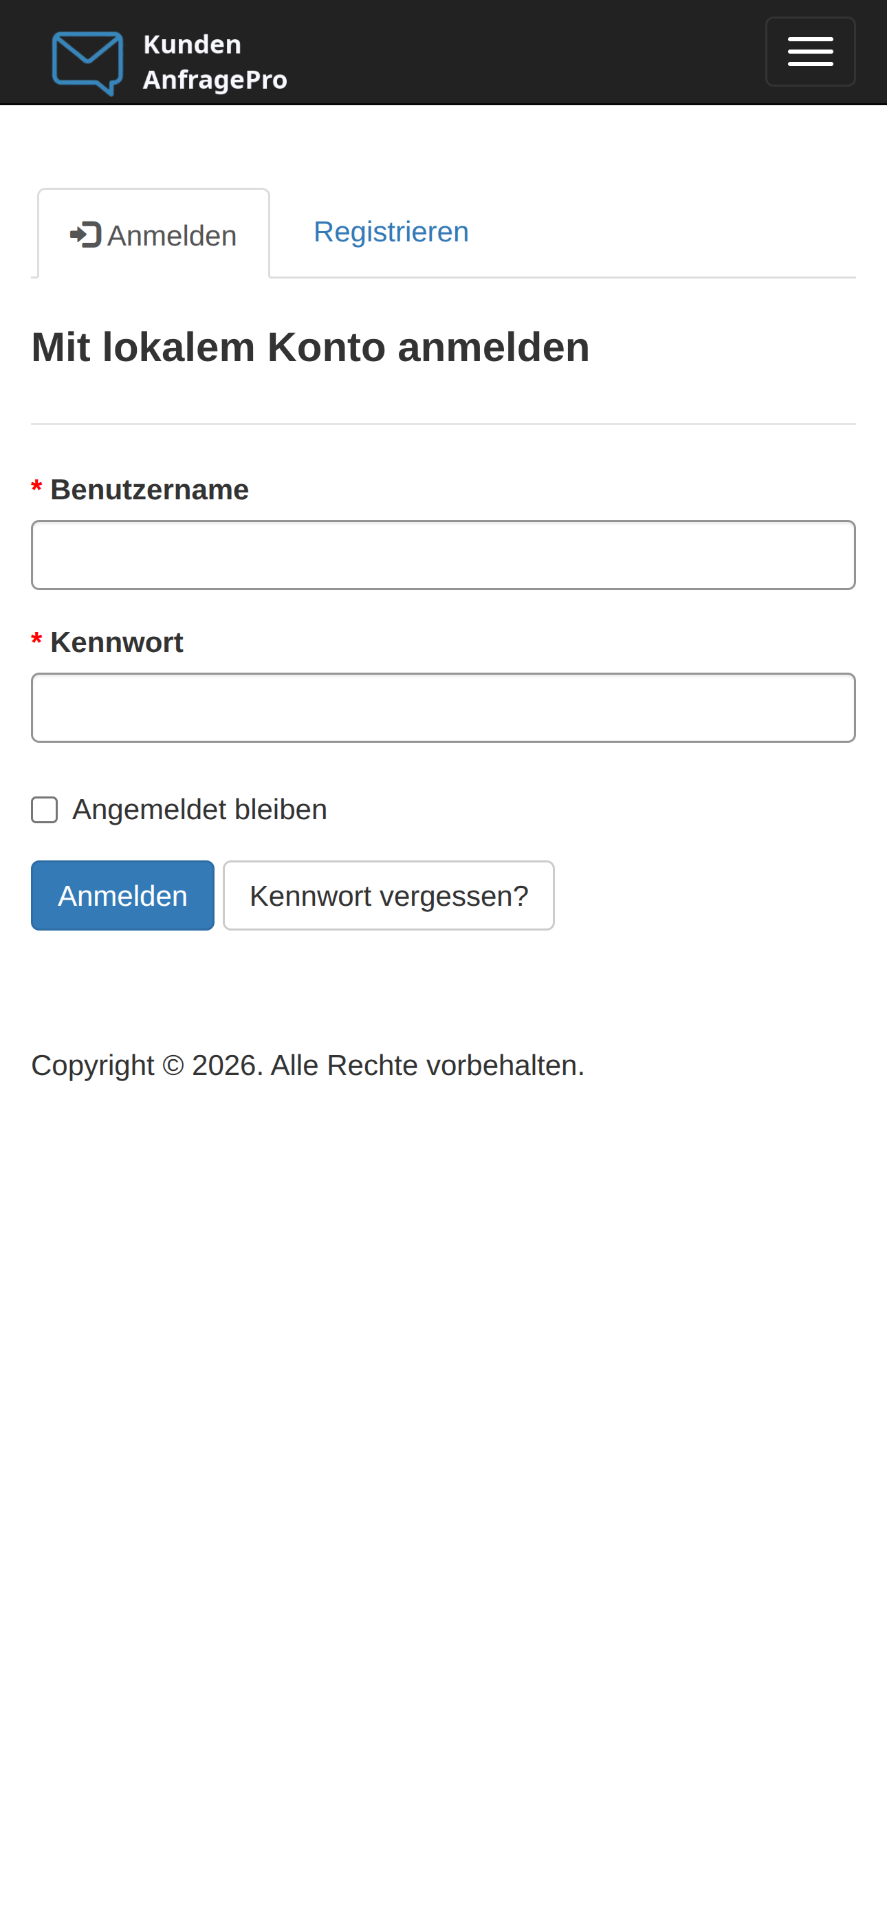Enable the Angemeldet bleiben checkbox

(x=44, y=810)
